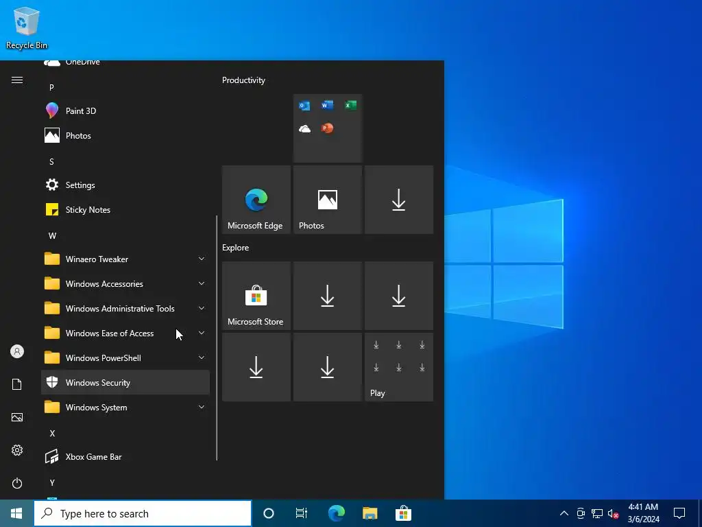Click the letter P section header

tap(51, 87)
